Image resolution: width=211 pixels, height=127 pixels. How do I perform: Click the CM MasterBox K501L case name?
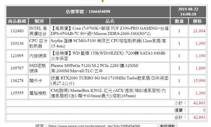[108, 93]
